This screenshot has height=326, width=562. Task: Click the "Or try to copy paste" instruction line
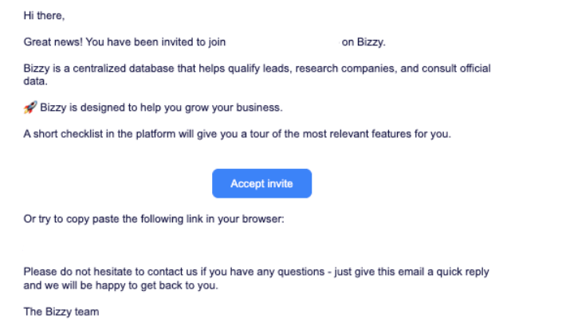click(x=154, y=219)
